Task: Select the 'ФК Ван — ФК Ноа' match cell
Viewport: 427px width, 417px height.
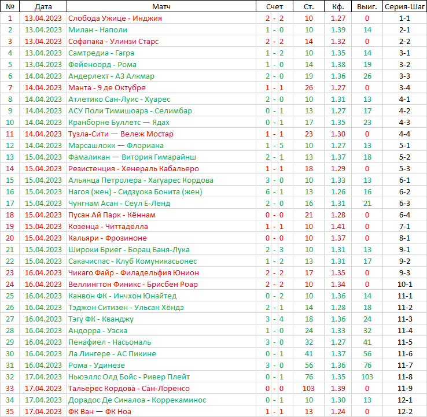Action: (100, 411)
